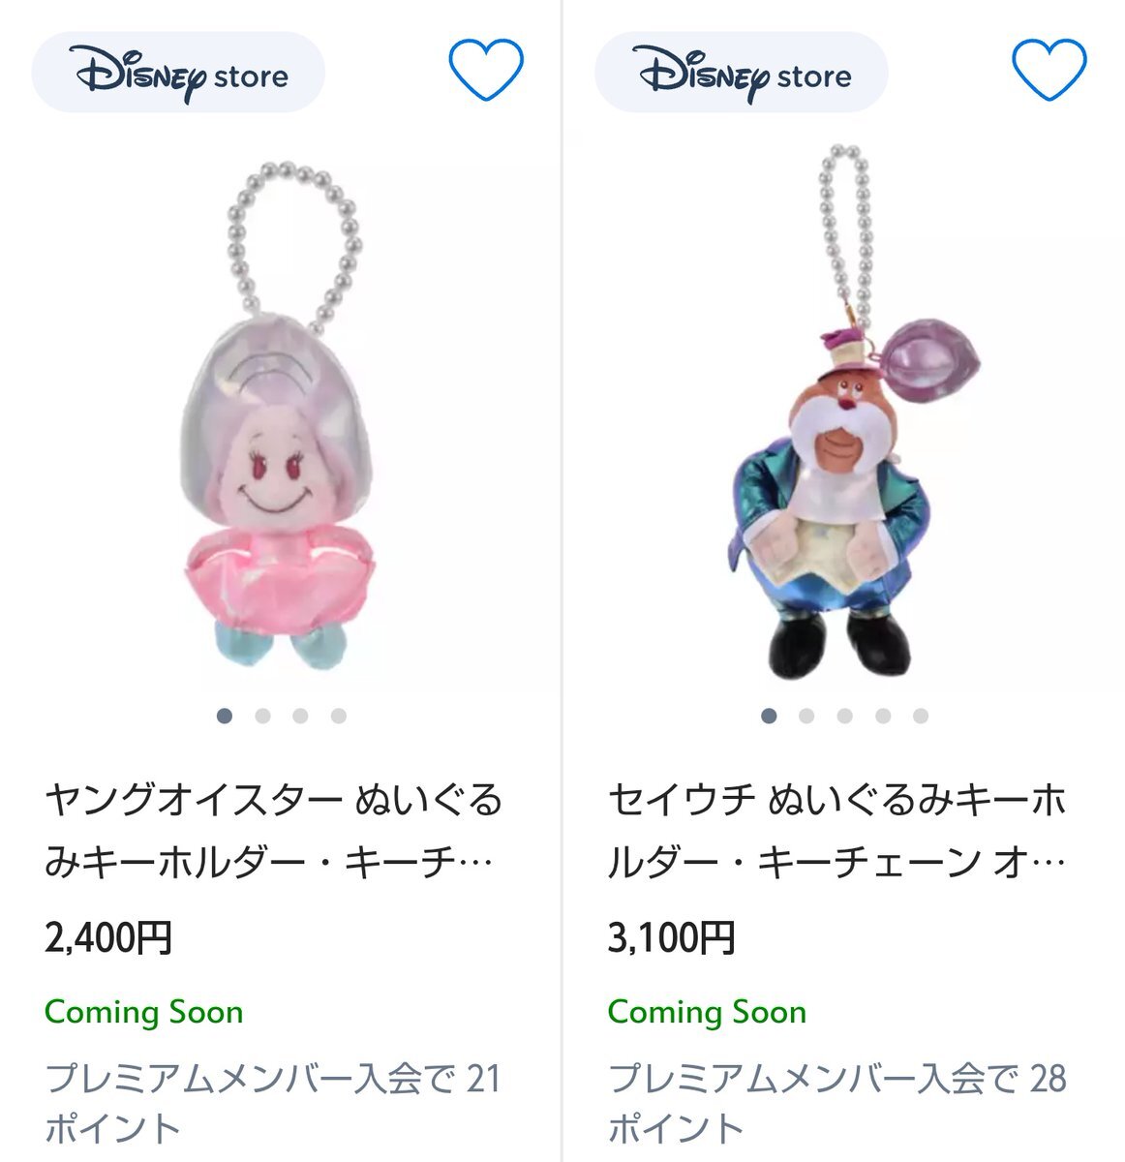
Task: Show third image of Walrus carousel
Action: pyautogui.click(x=844, y=717)
